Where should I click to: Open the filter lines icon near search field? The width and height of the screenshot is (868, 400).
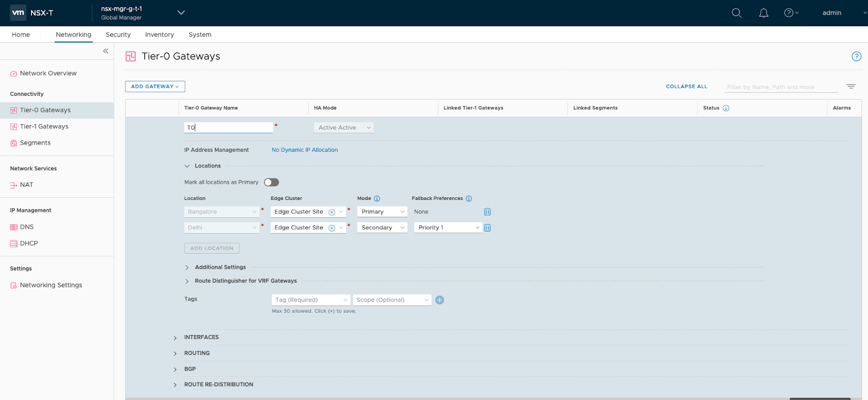pyautogui.click(x=851, y=87)
